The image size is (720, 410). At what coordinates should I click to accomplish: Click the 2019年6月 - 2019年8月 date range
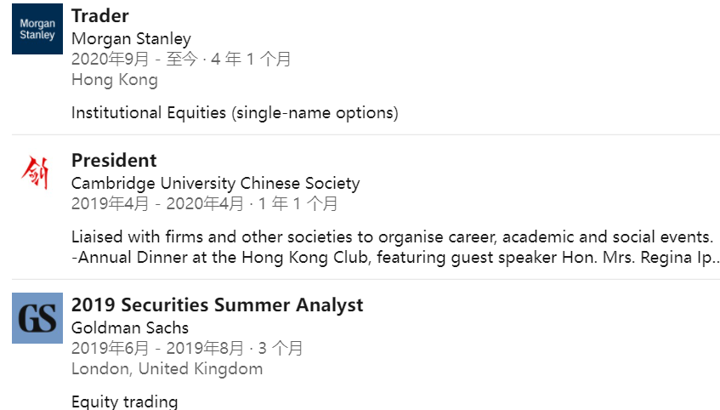(x=157, y=348)
